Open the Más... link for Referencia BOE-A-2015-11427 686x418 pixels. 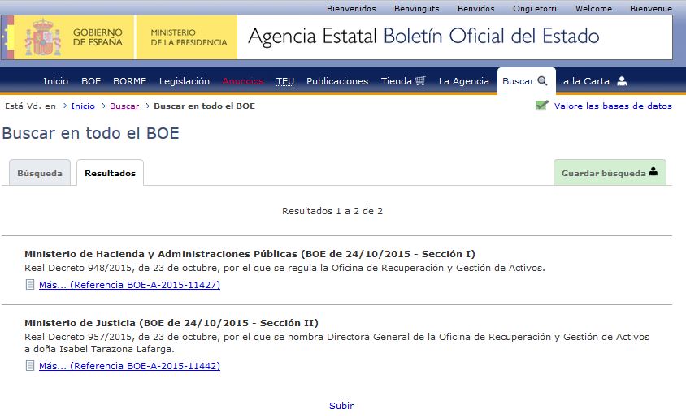pos(129,285)
